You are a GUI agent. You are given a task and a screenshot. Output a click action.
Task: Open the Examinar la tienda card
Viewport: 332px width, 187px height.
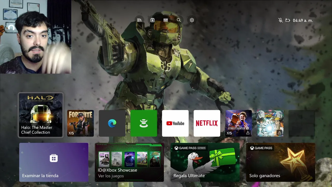pyautogui.click(x=54, y=162)
